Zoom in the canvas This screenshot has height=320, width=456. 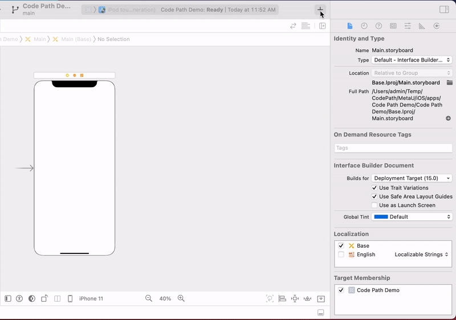point(181,298)
